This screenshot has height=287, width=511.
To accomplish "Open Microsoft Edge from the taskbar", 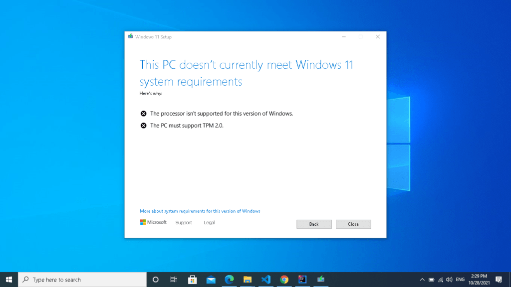I will [229, 279].
